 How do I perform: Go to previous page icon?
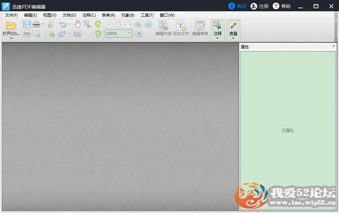point(51,25)
